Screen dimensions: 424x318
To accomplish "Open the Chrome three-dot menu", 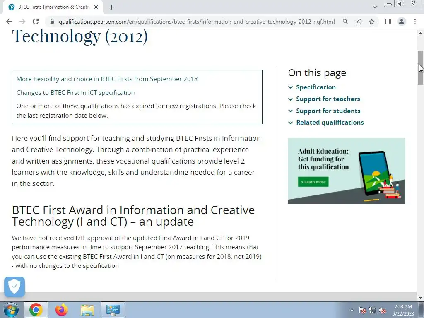I will 415,22.
